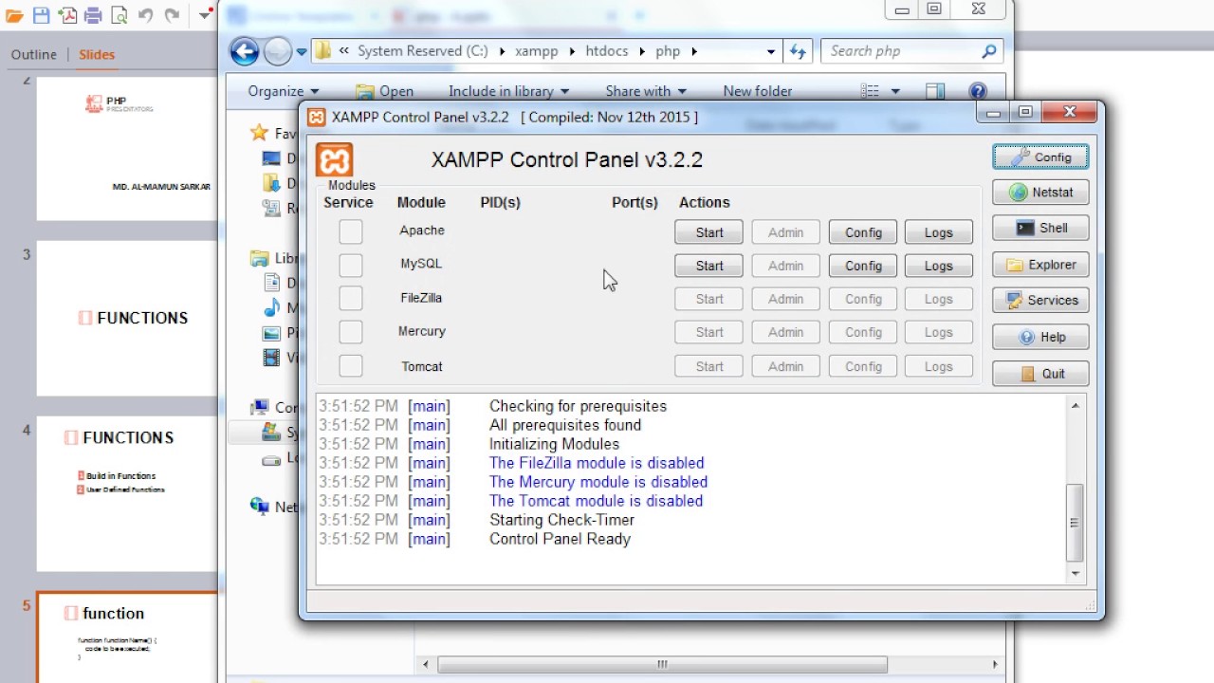Click the print preview icon in presentation toolbar
The width and height of the screenshot is (1214, 683).
[119, 15]
